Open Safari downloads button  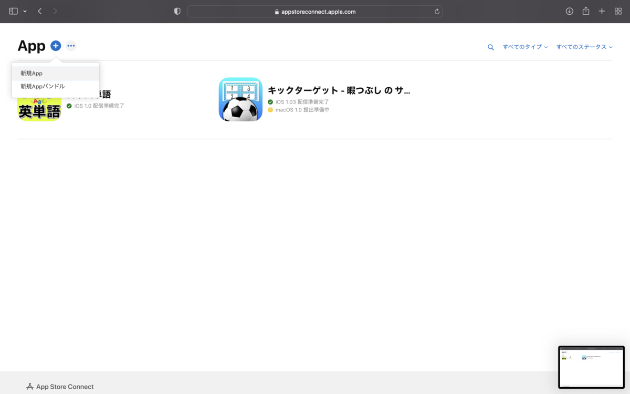570,11
